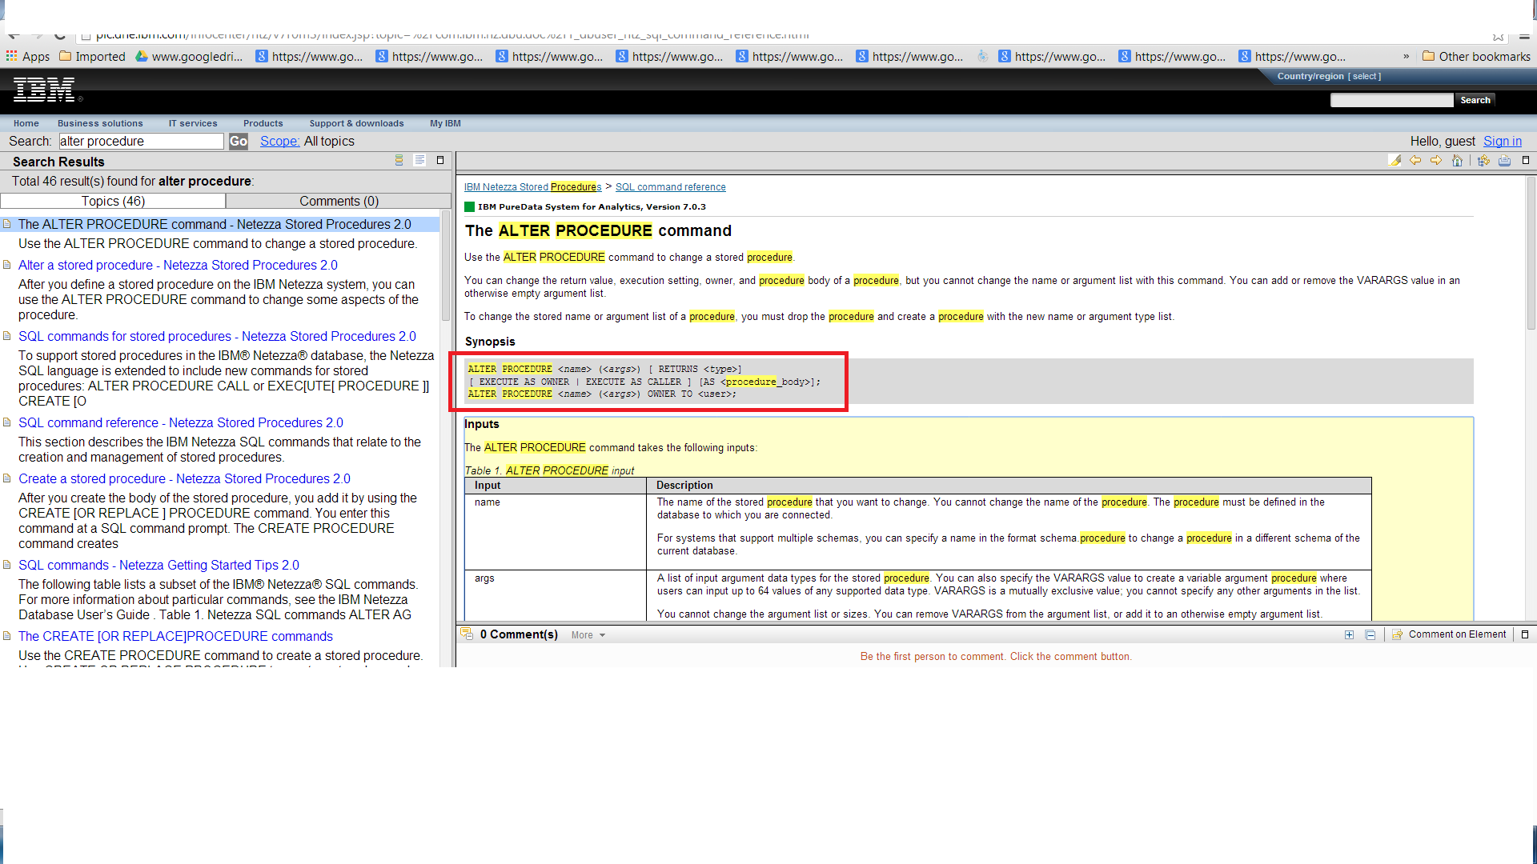Click the yellow forward arrow icon
Viewport: 1537px width, 864px height.
click(1436, 161)
